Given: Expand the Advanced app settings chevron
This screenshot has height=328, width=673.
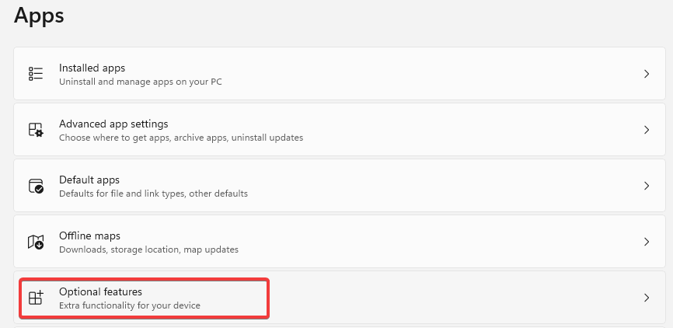Looking at the screenshot, I should click(647, 130).
